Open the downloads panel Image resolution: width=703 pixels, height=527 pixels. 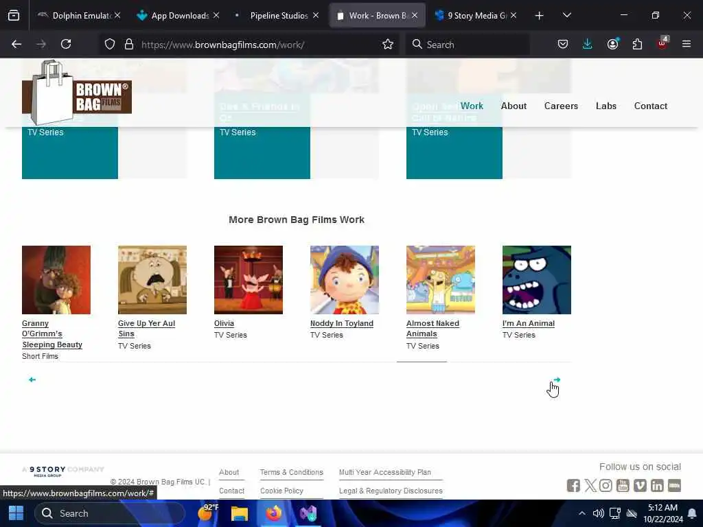point(588,44)
